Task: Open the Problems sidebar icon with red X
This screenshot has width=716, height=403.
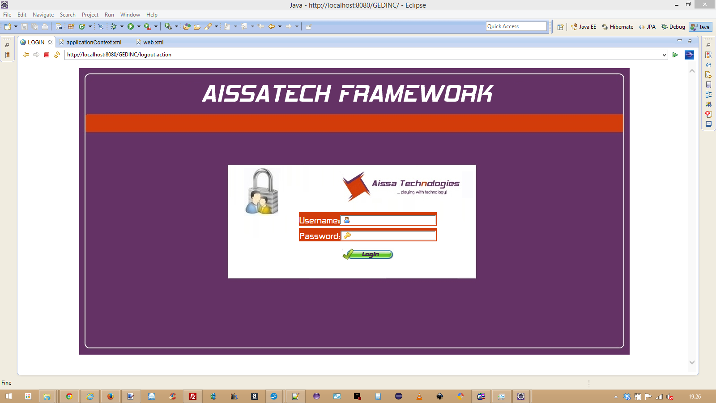Action: [708, 114]
